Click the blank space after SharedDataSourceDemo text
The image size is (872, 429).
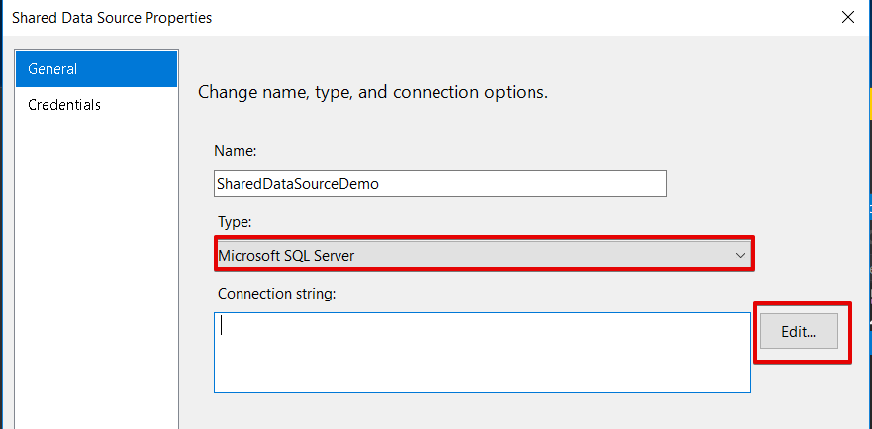pos(525,183)
